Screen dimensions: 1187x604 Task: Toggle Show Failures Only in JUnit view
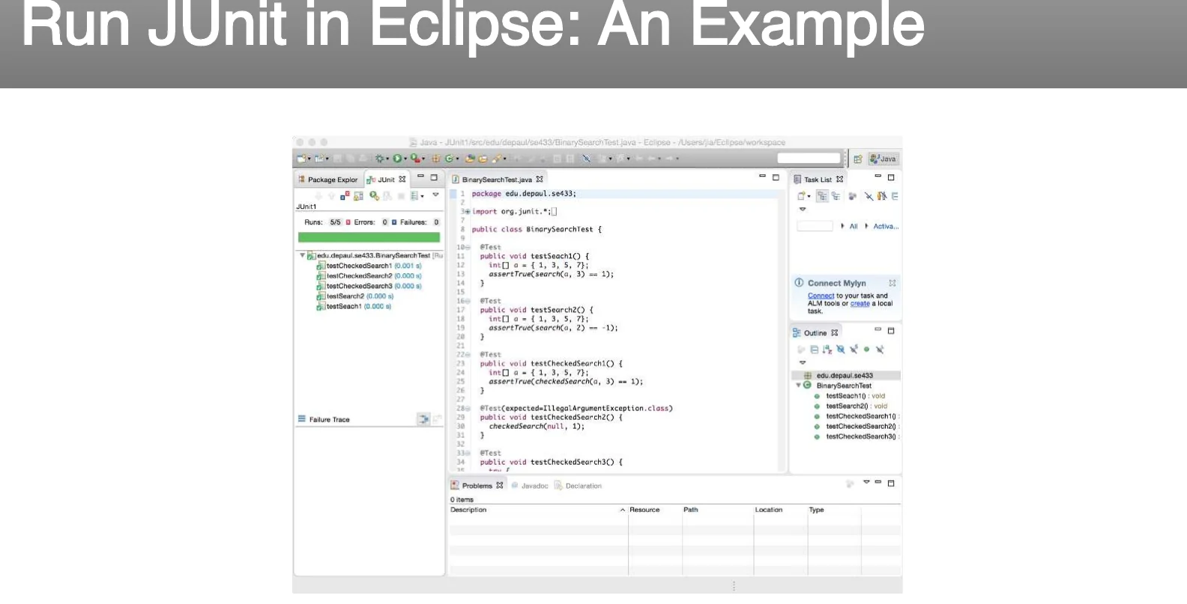pos(345,196)
